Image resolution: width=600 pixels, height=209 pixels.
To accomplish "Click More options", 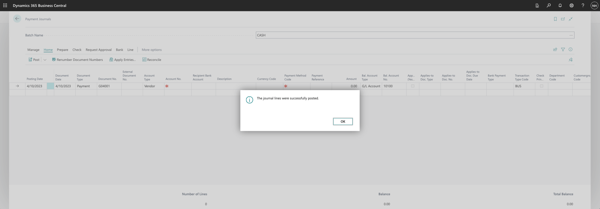I will (152, 50).
